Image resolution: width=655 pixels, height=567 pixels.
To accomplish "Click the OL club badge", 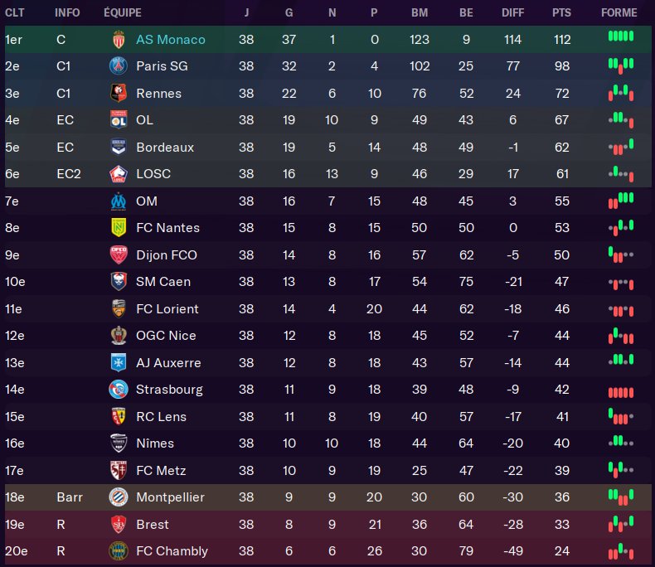I will 118,120.
